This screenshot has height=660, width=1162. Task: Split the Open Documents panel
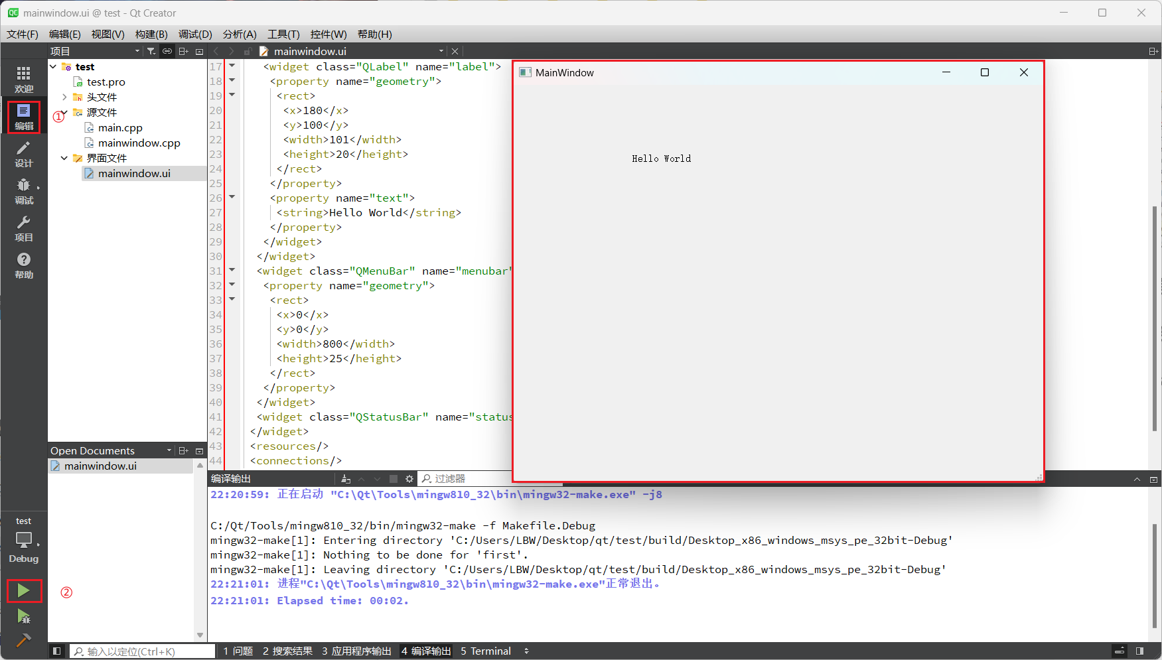[184, 450]
